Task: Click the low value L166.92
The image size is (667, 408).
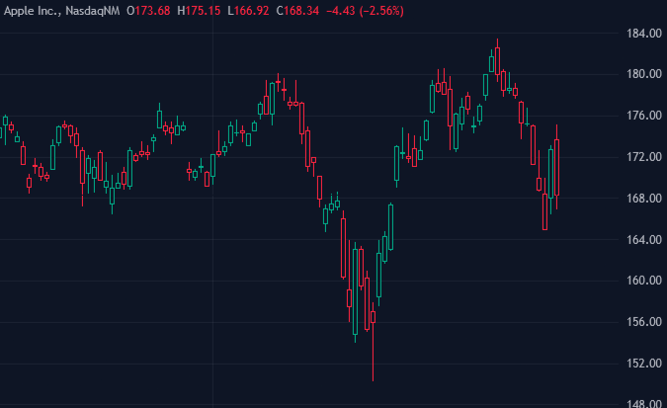Action: click(248, 11)
